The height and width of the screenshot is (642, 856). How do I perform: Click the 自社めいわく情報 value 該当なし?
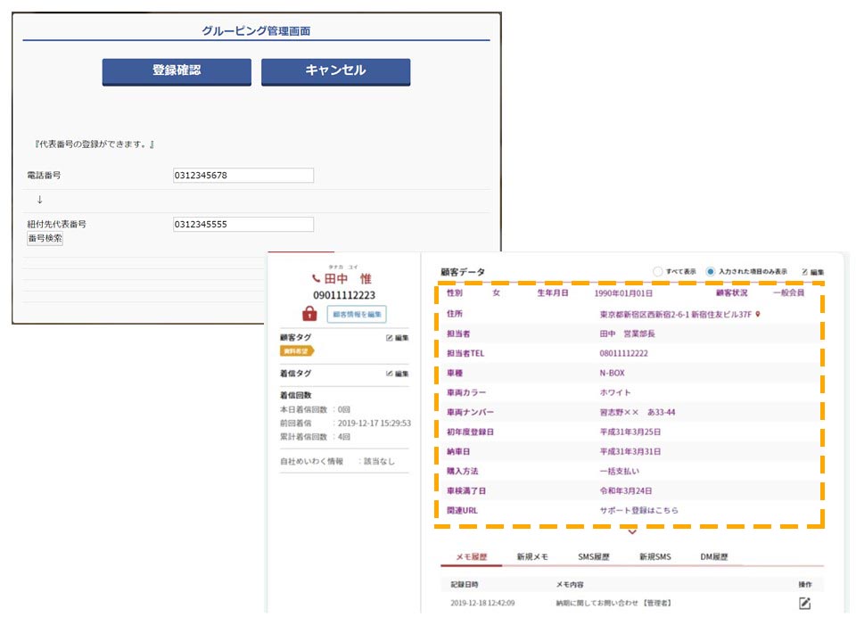pyautogui.click(x=379, y=461)
